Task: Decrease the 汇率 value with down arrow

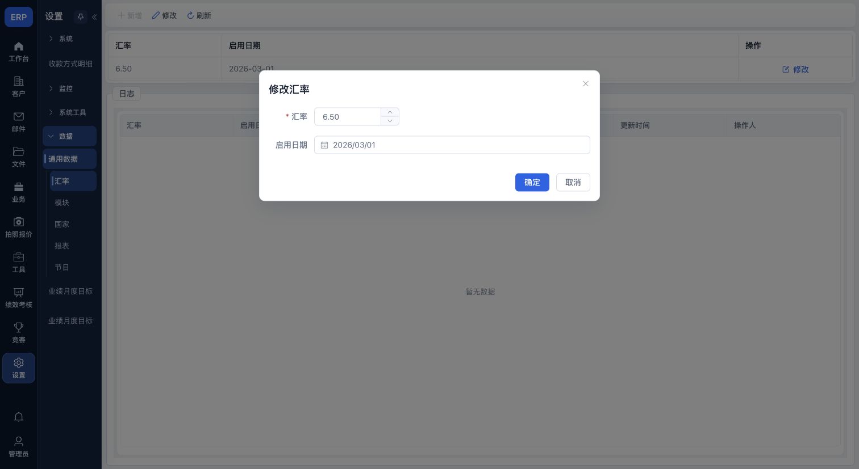Action: click(x=390, y=121)
